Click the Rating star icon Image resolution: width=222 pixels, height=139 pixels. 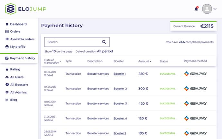pyautogui.click(x=7, y=69)
